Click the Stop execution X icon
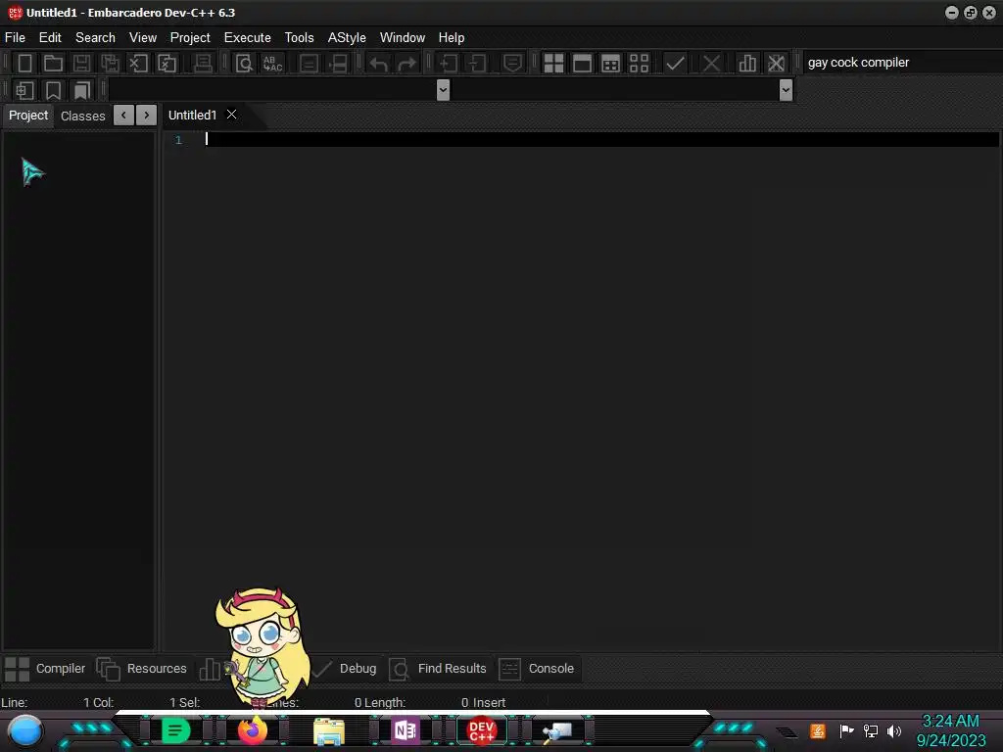1003x752 pixels. click(711, 63)
